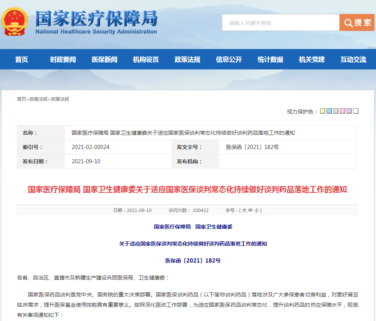
Task: Focus the keyword search input field
Action: coord(281,23)
